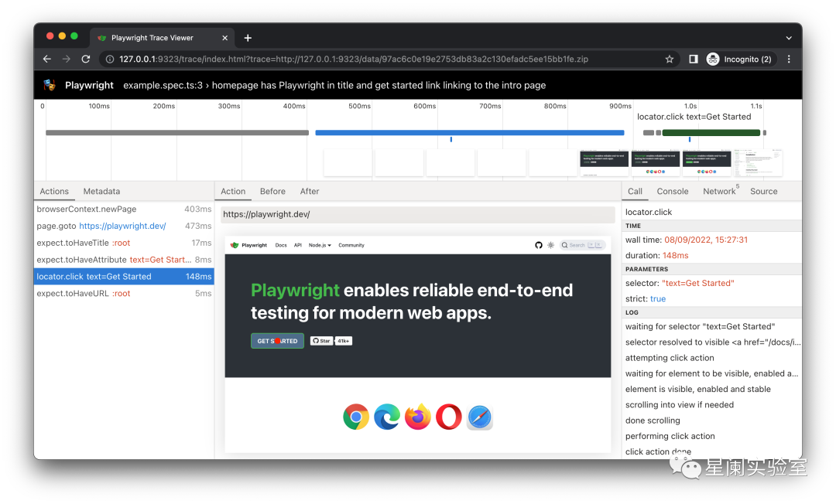Screen dimensions: 836x504
Task: Open the last white docs-page filmstrip thumbnail
Action: pyautogui.click(x=758, y=163)
